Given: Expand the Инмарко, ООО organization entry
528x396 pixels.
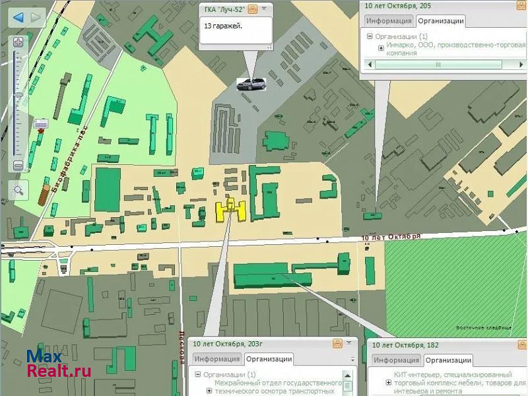Looking at the screenshot, I should (381, 48).
